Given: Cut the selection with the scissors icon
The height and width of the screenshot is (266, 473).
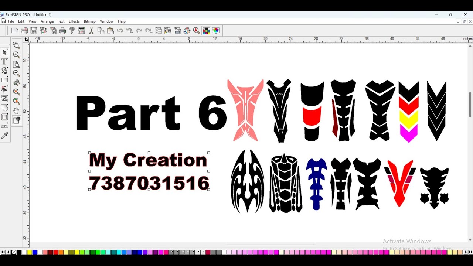Looking at the screenshot, I should tap(91, 31).
